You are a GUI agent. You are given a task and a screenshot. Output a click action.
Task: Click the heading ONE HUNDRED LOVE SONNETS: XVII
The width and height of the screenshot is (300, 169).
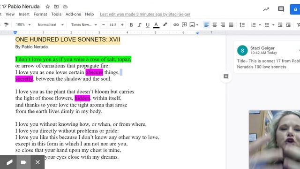pos(67,39)
